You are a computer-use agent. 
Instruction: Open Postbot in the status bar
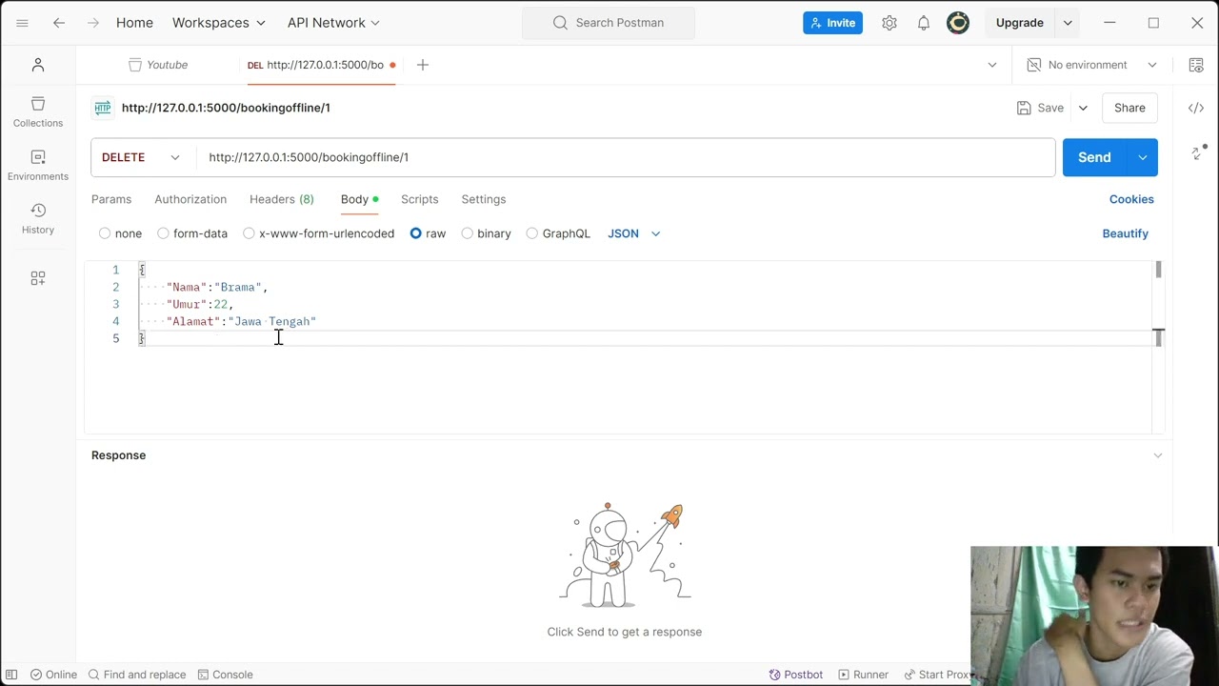click(796, 675)
